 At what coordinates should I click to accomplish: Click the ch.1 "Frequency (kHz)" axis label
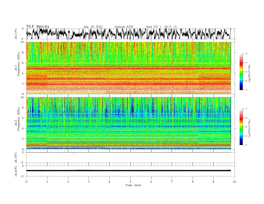click(19, 64)
